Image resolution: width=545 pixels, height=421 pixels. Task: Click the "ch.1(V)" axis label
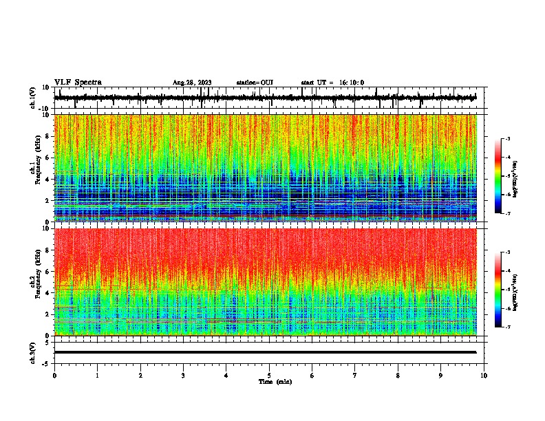33,98
